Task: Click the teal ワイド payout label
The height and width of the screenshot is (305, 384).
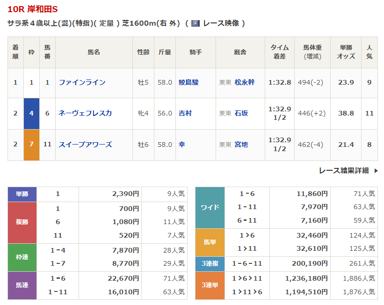Action: tap(210, 207)
